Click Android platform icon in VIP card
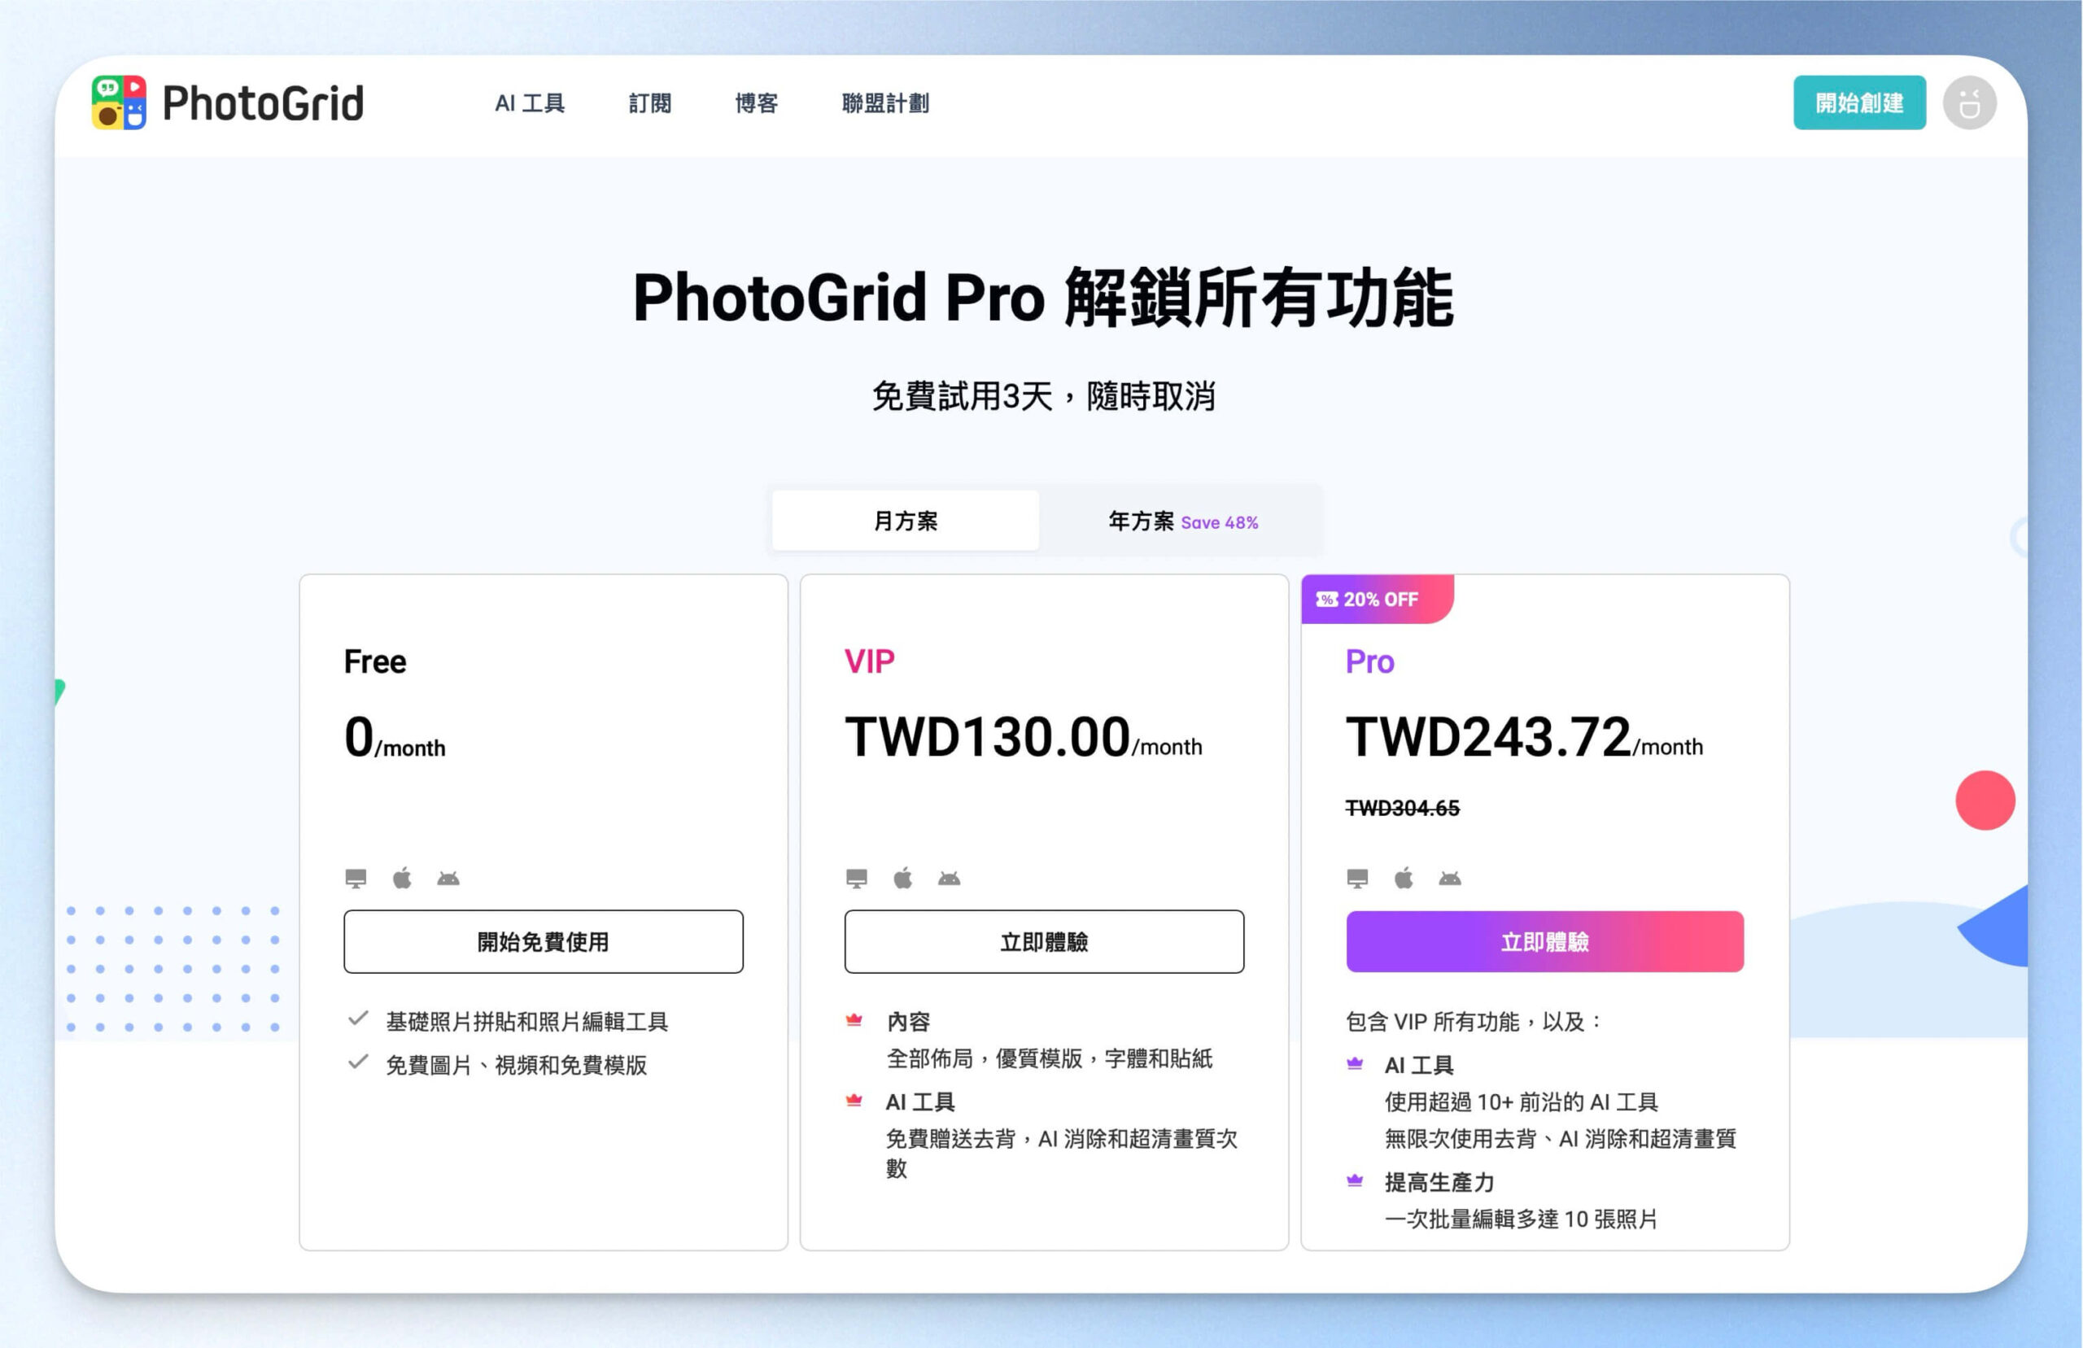The height and width of the screenshot is (1348, 2083). click(950, 878)
